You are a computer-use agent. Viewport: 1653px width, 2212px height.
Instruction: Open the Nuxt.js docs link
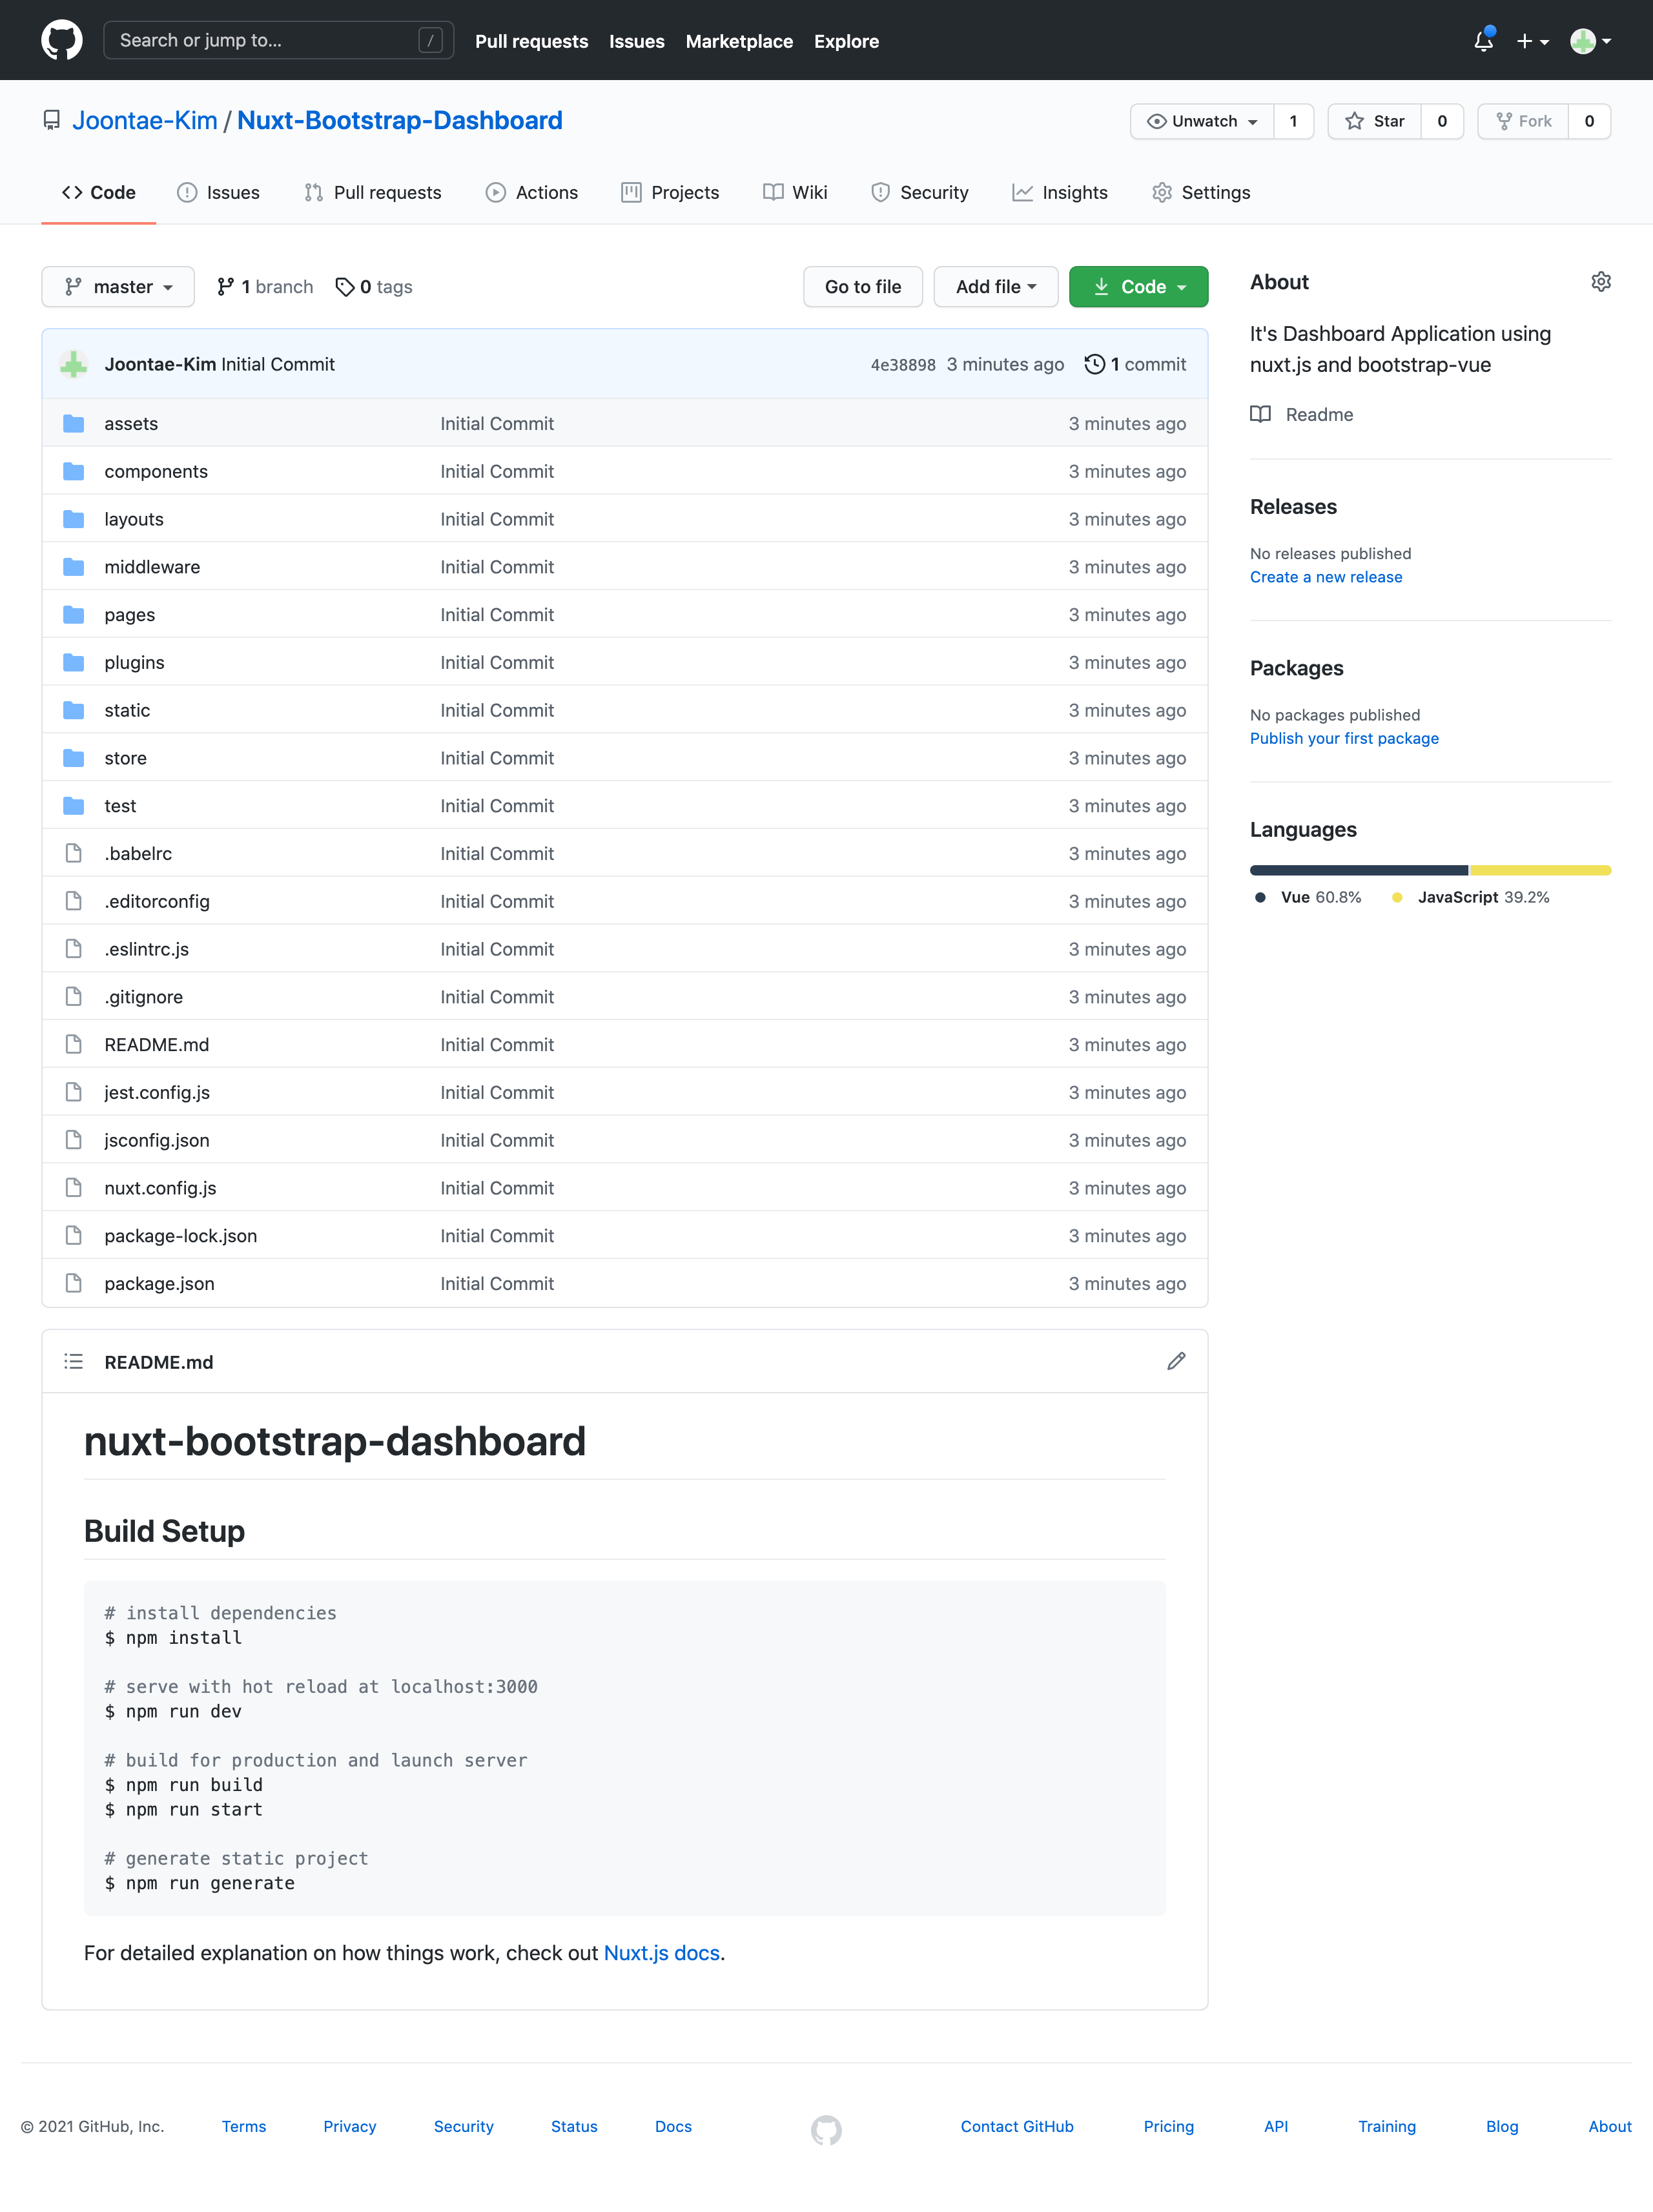click(662, 1953)
